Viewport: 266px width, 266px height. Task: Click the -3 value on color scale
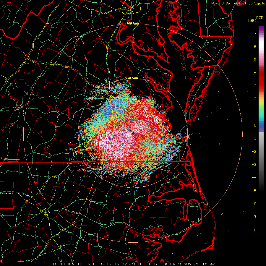(254, 164)
